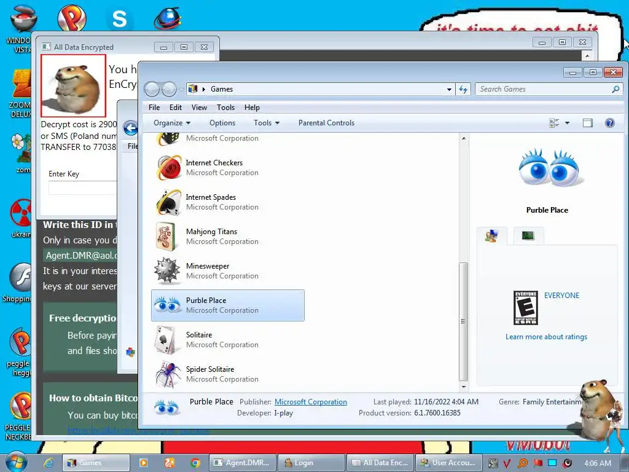Viewport: 629px width, 472px height.
Task: Click the ESRB Everyone rating badge
Action: tap(526, 307)
